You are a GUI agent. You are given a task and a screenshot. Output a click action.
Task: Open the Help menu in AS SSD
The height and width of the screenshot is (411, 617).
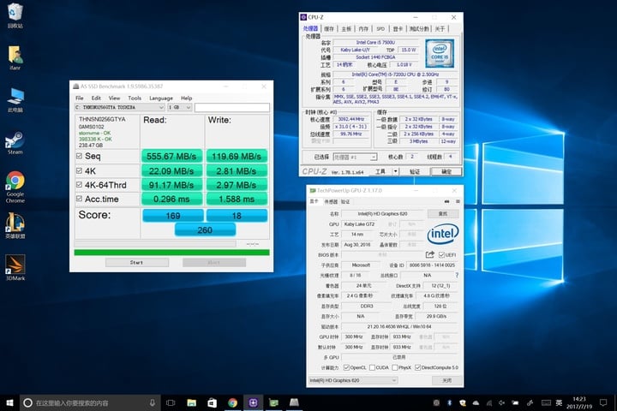(187, 98)
